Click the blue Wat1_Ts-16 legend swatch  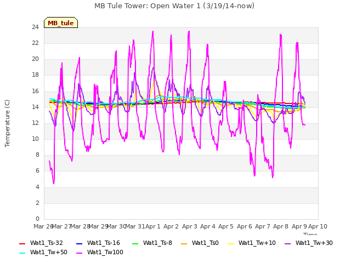point(79,243)
